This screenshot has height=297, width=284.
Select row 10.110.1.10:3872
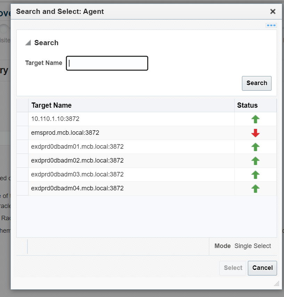pyautogui.click(x=55, y=119)
